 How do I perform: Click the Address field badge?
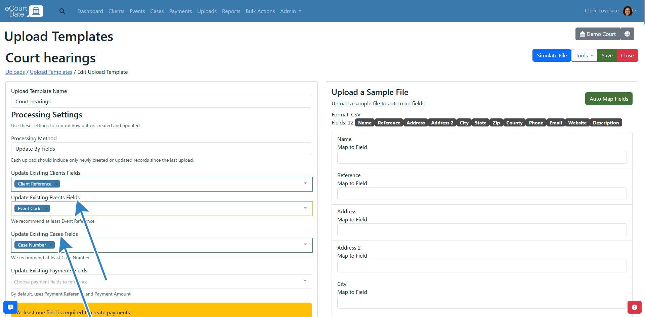tap(416, 123)
